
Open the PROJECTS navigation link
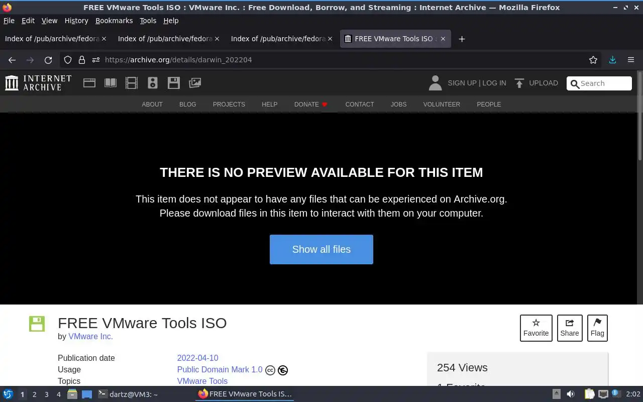(x=229, y=105)
